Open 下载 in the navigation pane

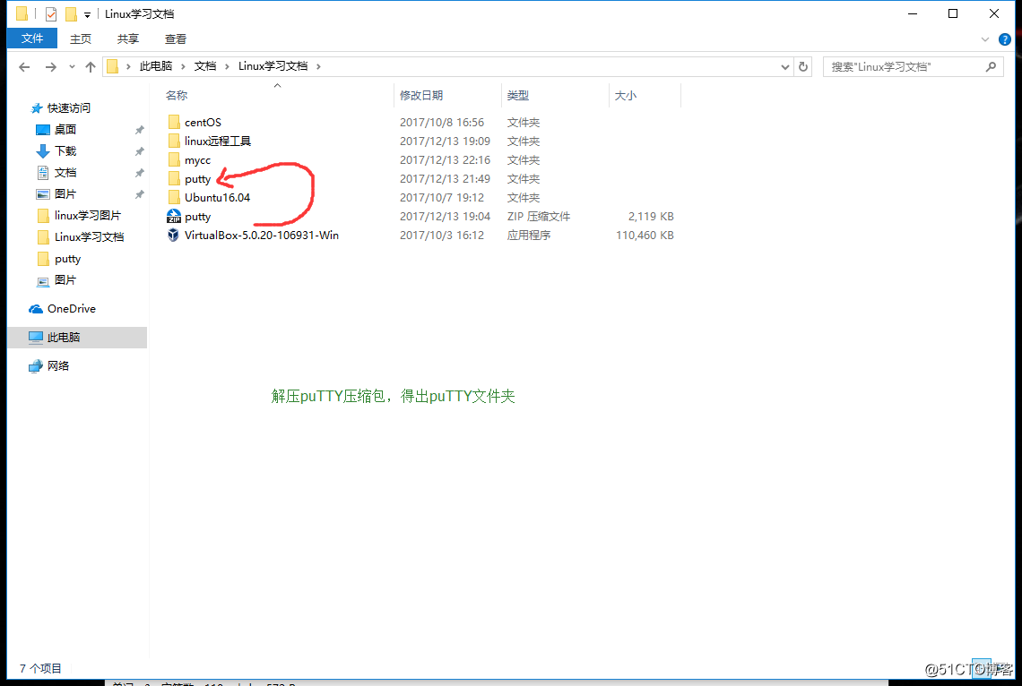click(x=65, y=151)
